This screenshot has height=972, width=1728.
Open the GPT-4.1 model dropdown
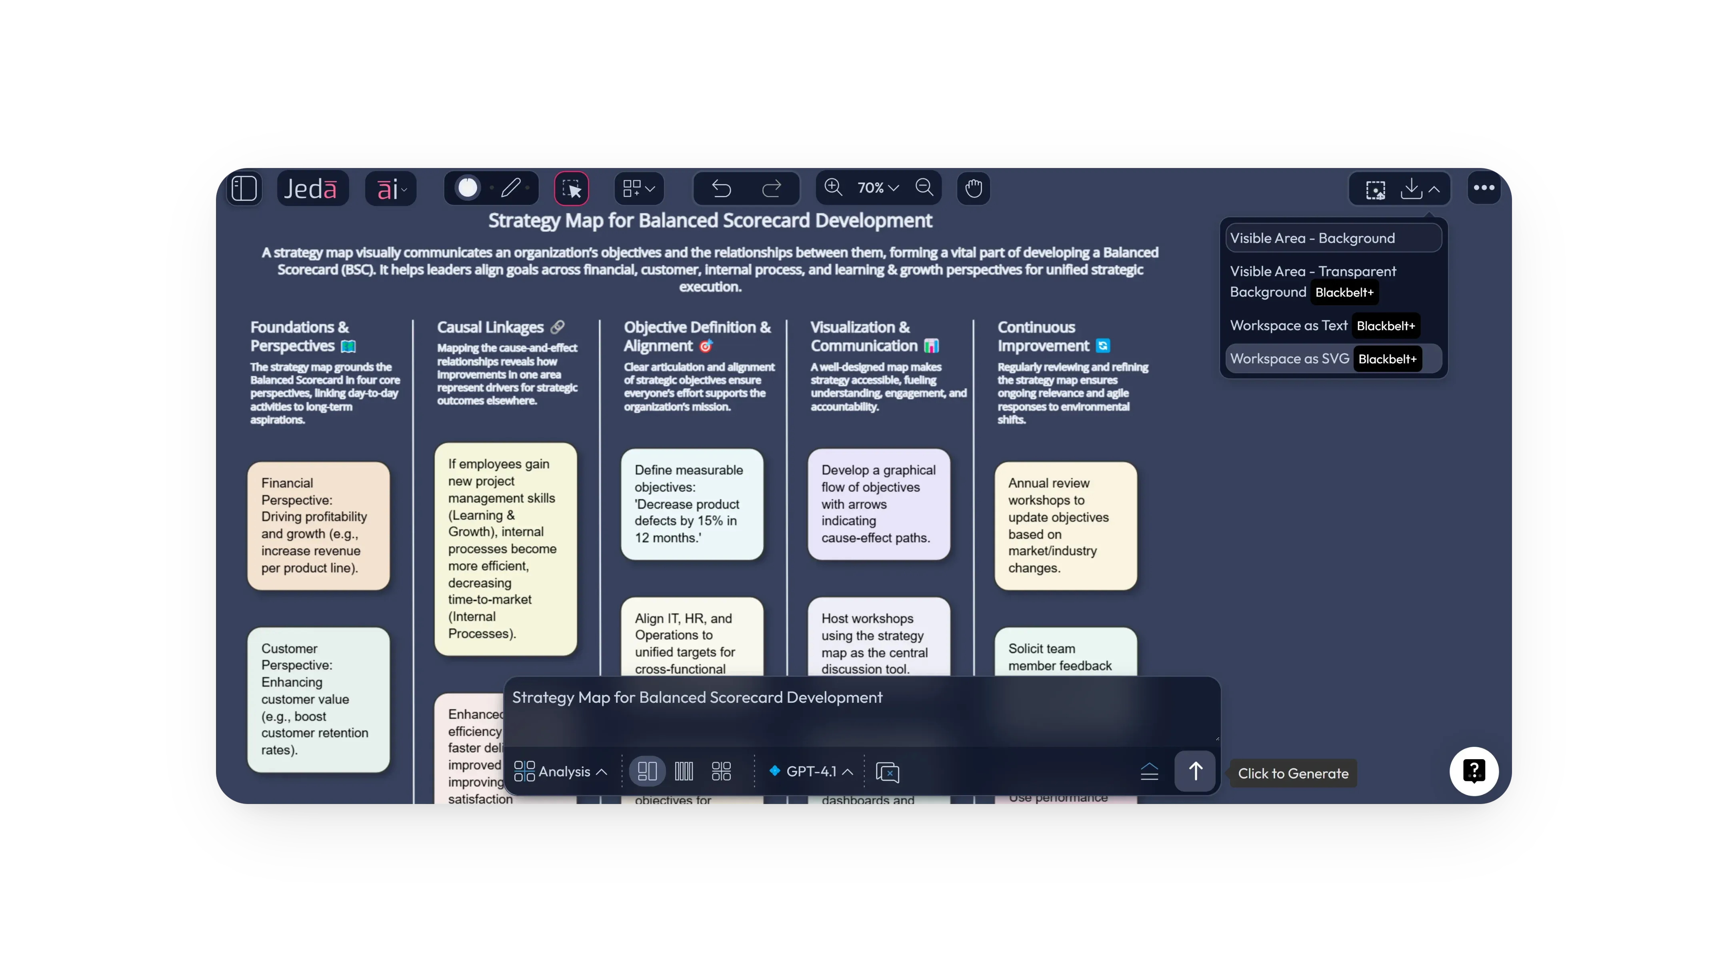(812, 772)
